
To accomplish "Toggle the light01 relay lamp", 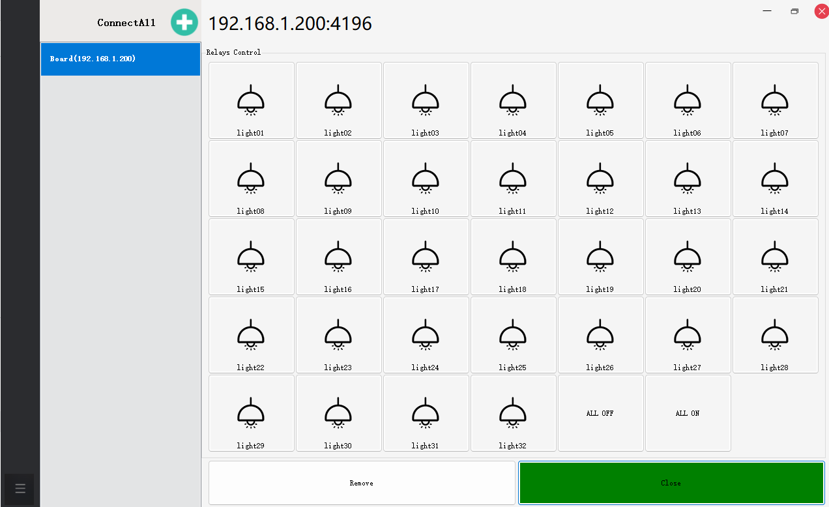I will (251, 100).
